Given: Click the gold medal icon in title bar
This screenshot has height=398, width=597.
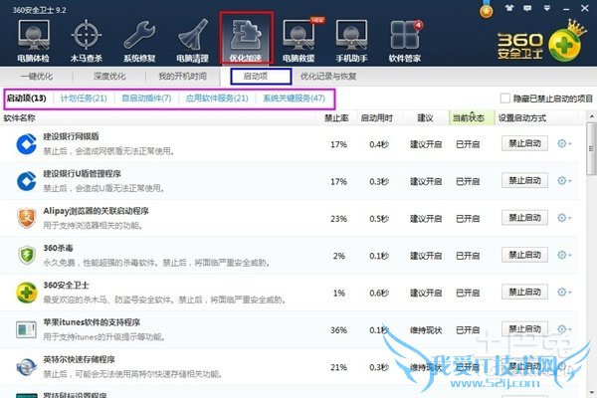Looking at the screenshot, I should pyautogui.click(x=487, y=10).
